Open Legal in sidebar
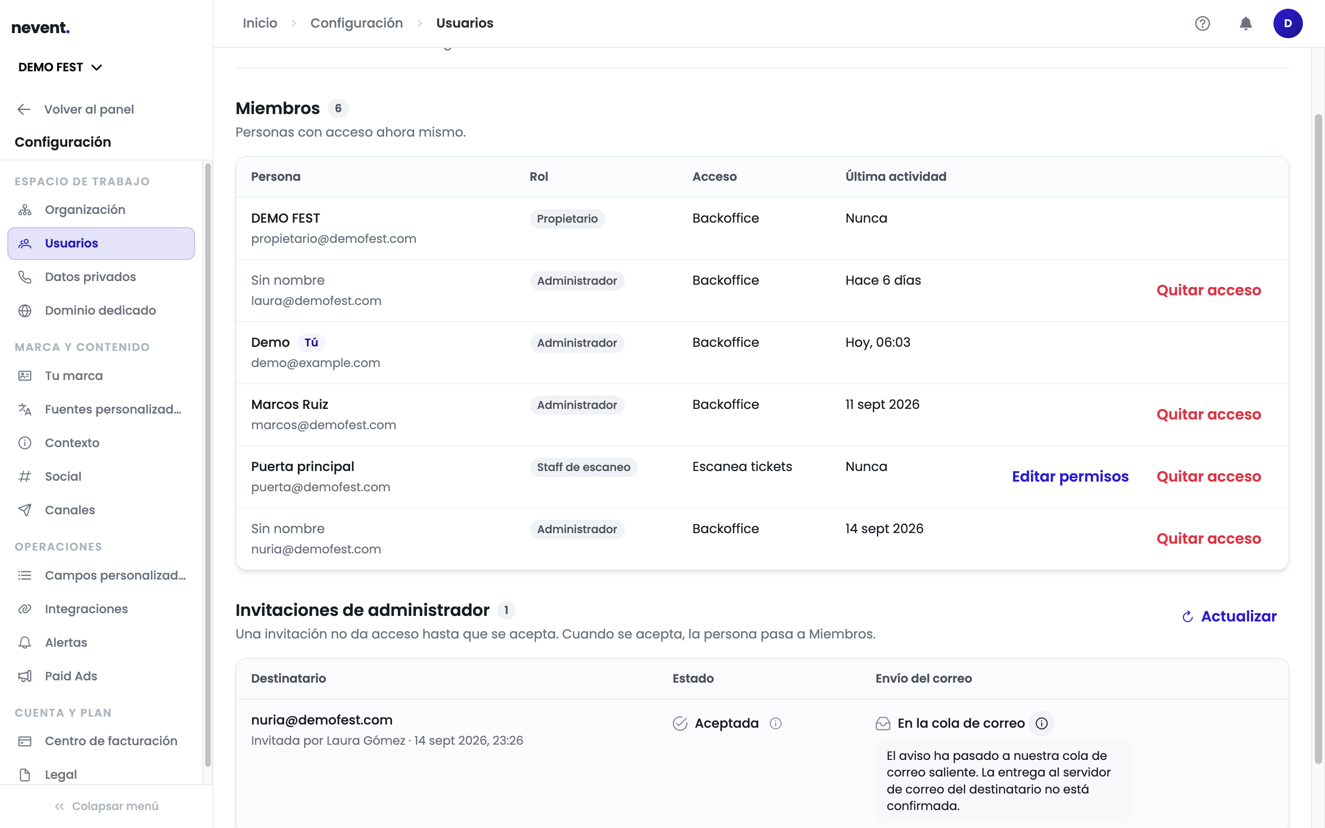Image resolution: width=1325 pixels, height=828 pixels. pos(101,774)
